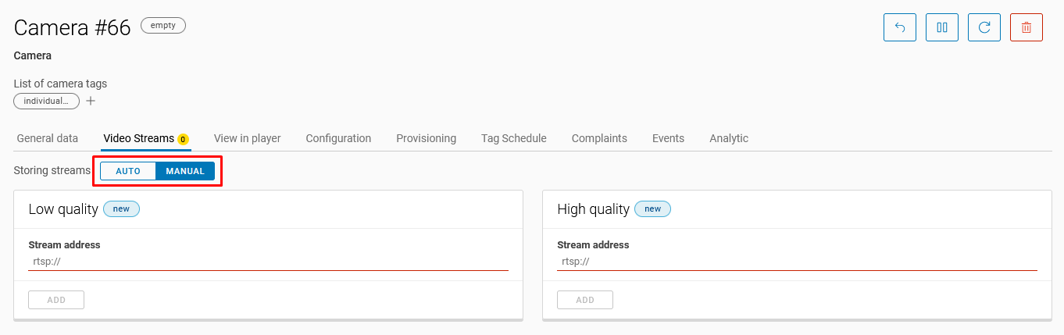
Task: Go to the Configuration tab
Action: (x=338, y=138)
